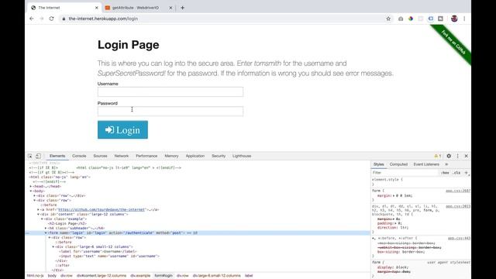Select the label for username DOM line
Image resolution: width=496 pixels, height=279 pixels.
(98, 251)
